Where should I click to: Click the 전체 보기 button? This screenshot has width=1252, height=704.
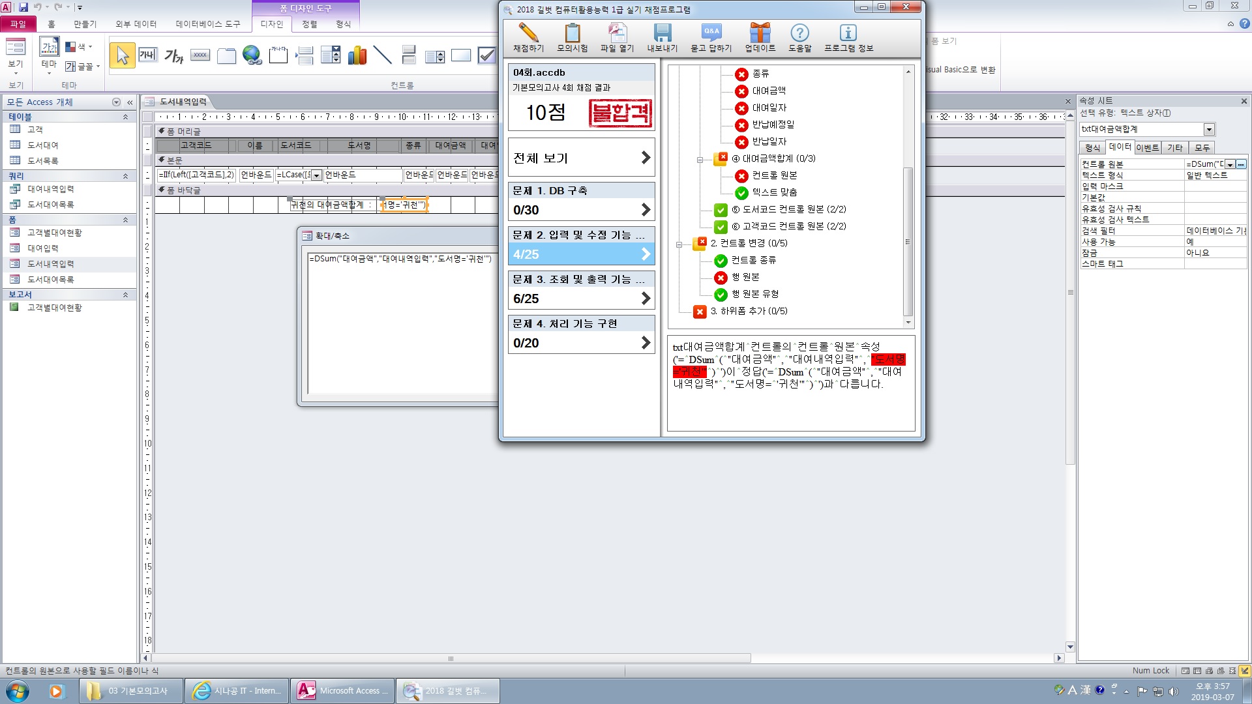pos(581,158)
